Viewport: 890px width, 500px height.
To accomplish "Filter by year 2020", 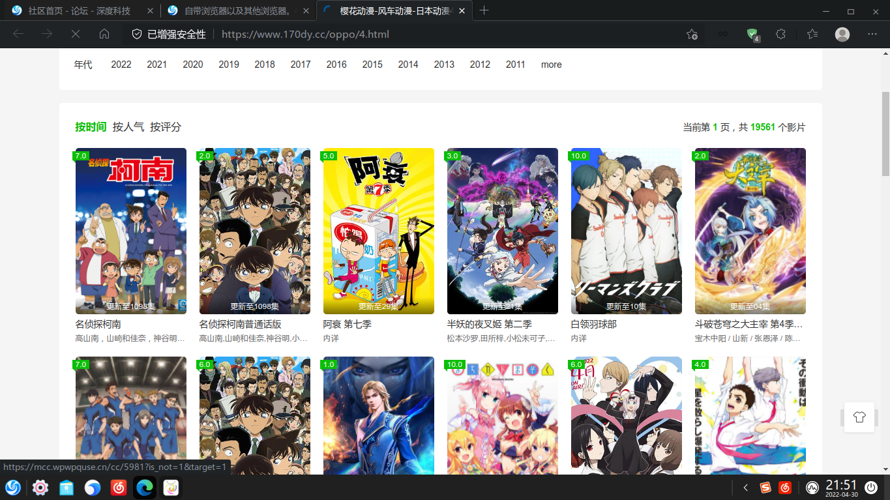I will 193,65.
